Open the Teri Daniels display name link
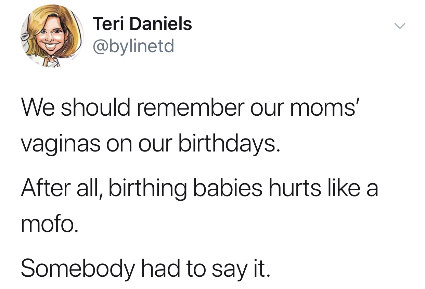425x289 pixels. coord(142,24)
